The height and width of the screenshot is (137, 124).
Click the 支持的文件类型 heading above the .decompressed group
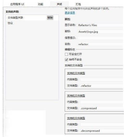pyautogui.click(x=76, y=118)
